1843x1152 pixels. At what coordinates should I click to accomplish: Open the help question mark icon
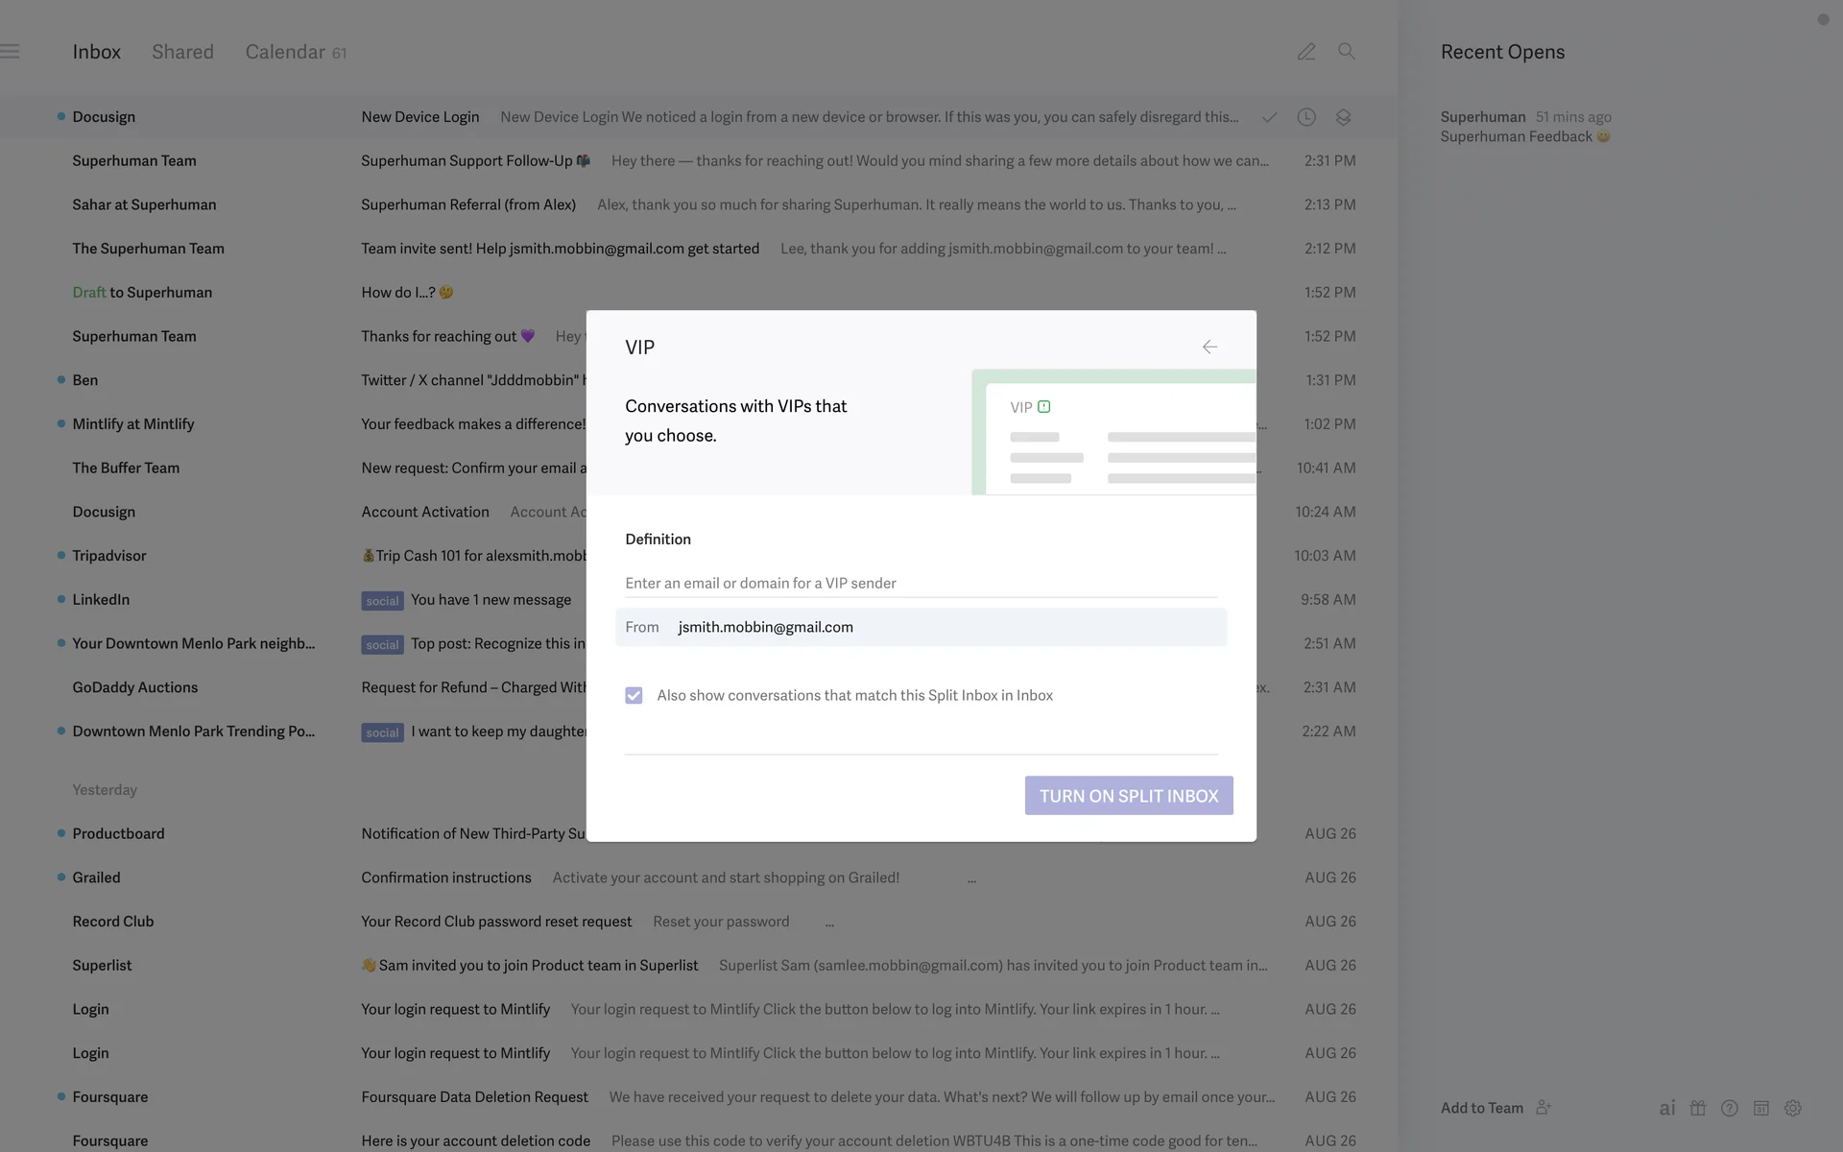[x=1730, y=1108]
